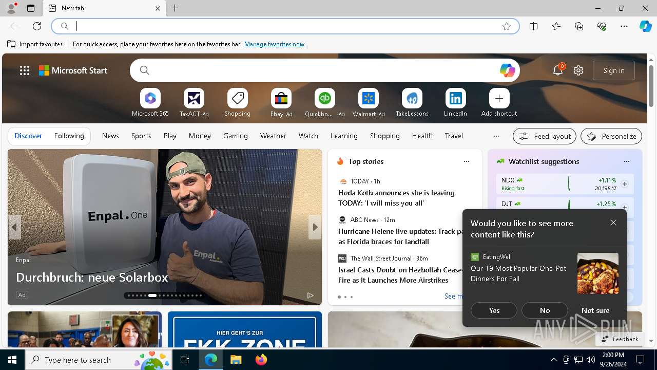Answer Yes to content prompt
657x370 pixels.
click(x=494, y=310)
